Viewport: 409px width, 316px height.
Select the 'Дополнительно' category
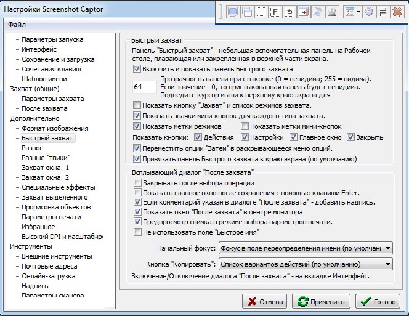tap(34, 118)
